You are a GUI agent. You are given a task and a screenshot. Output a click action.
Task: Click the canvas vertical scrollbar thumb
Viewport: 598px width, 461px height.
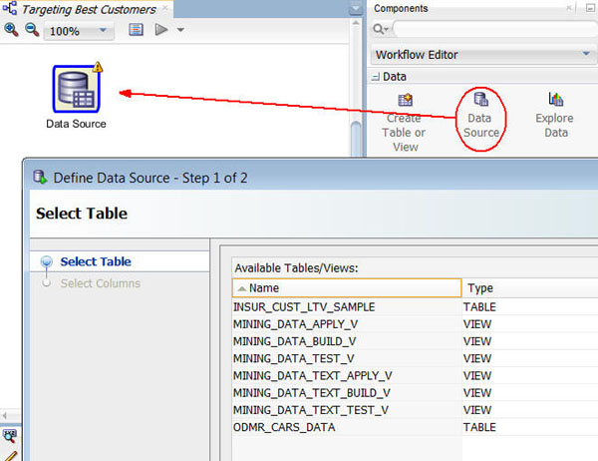[356, 139]
